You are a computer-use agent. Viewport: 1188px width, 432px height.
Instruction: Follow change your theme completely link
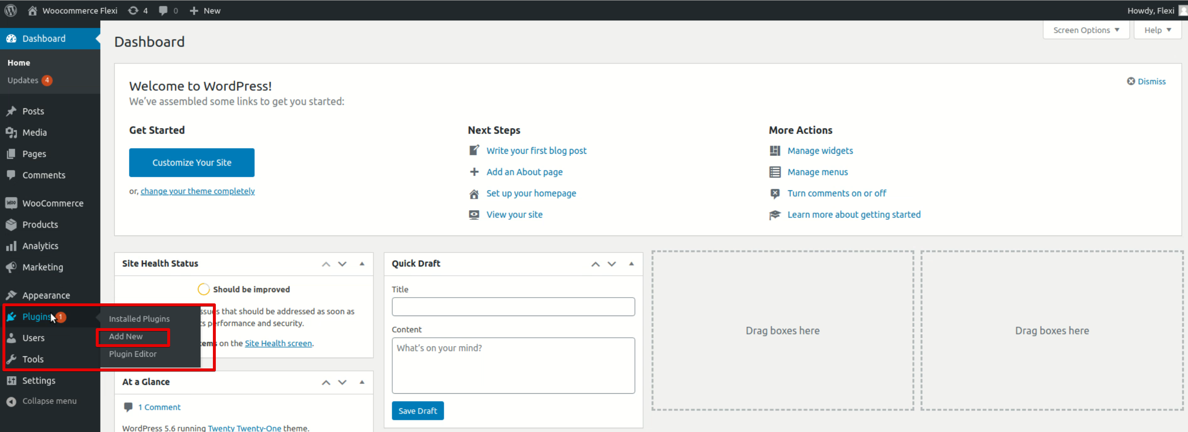point(198,191)
